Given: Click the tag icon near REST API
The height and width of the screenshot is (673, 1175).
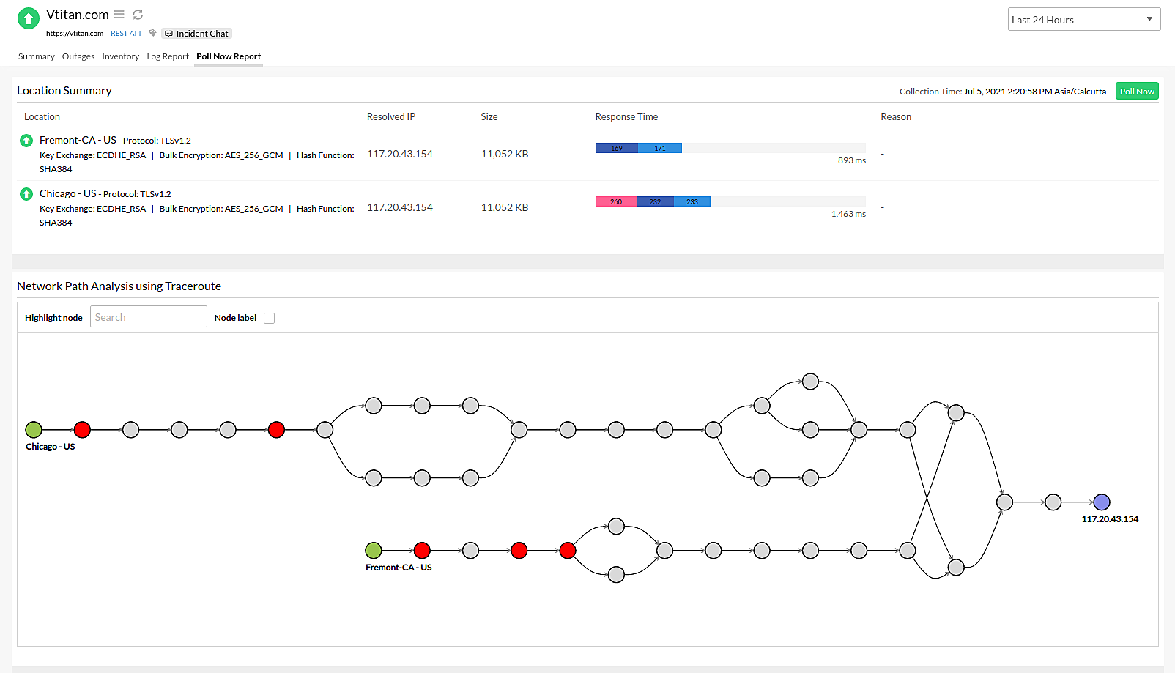Looking at the screenshot, I should 152,33.
